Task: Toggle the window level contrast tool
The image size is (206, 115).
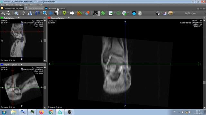Action: pyautogui.click(x=57, y=13)
